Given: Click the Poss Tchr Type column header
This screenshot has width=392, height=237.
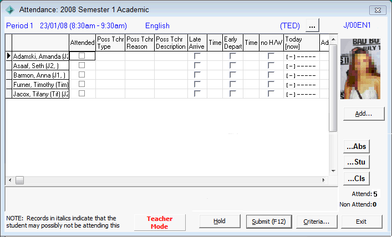Looking at the screenshot, I should pos(110,43).
